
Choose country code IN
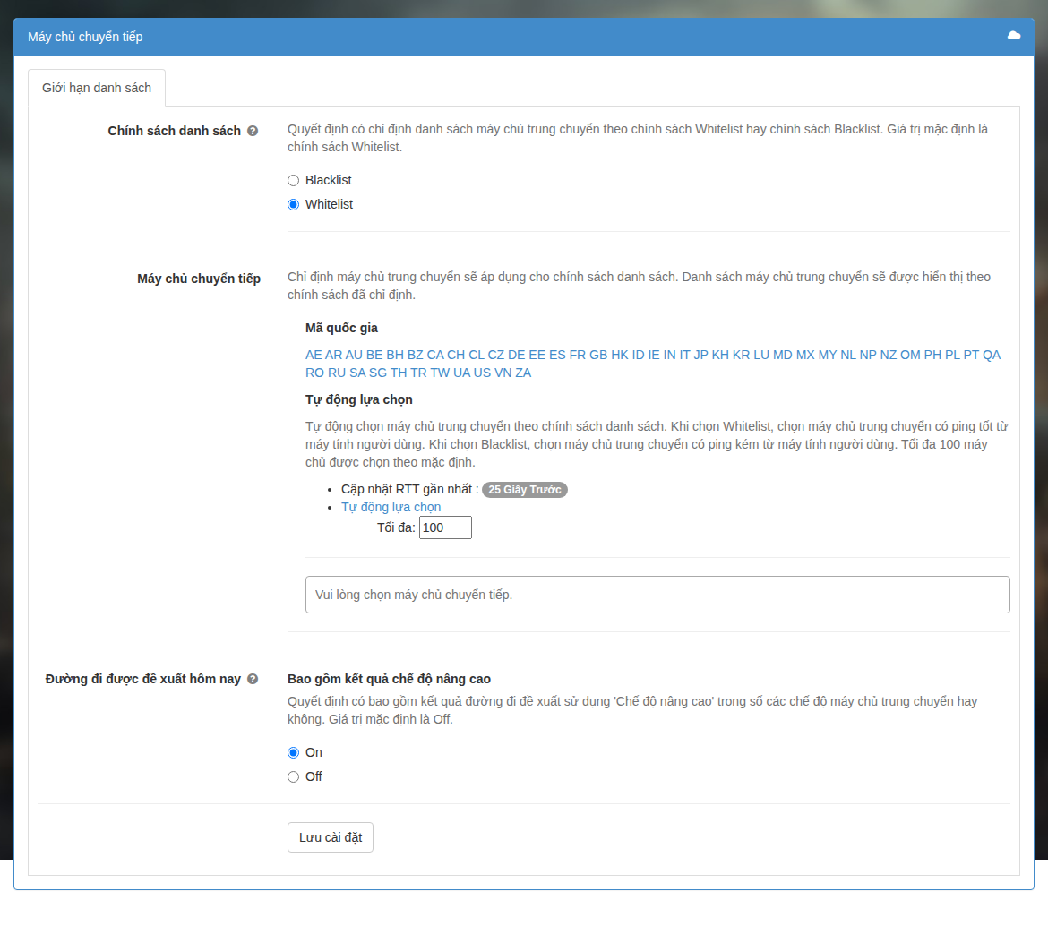point(670,355)
